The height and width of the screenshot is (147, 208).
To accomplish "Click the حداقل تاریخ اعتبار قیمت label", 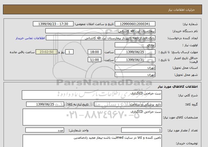I will 186,60.
